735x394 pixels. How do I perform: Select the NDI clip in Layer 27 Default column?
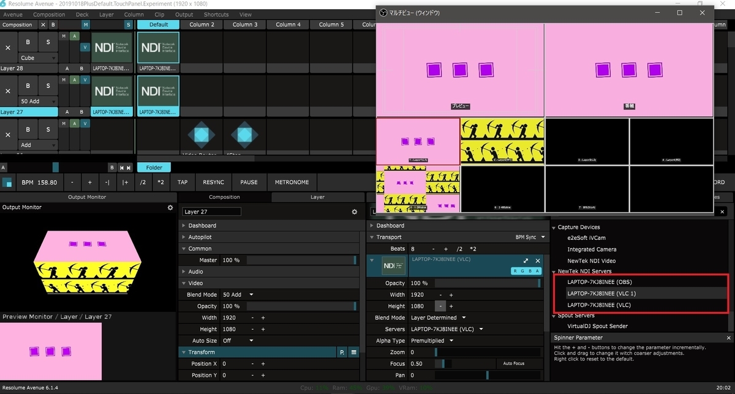(x=158, y=91)
